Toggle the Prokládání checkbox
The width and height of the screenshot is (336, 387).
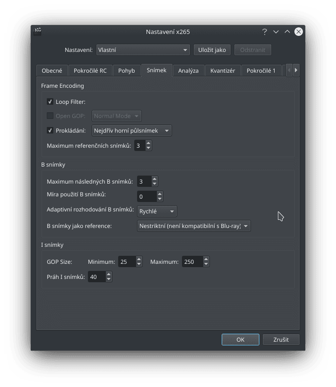point(50,131)
